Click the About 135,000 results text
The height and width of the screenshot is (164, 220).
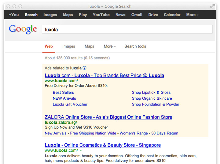click(x=77, y=58)
